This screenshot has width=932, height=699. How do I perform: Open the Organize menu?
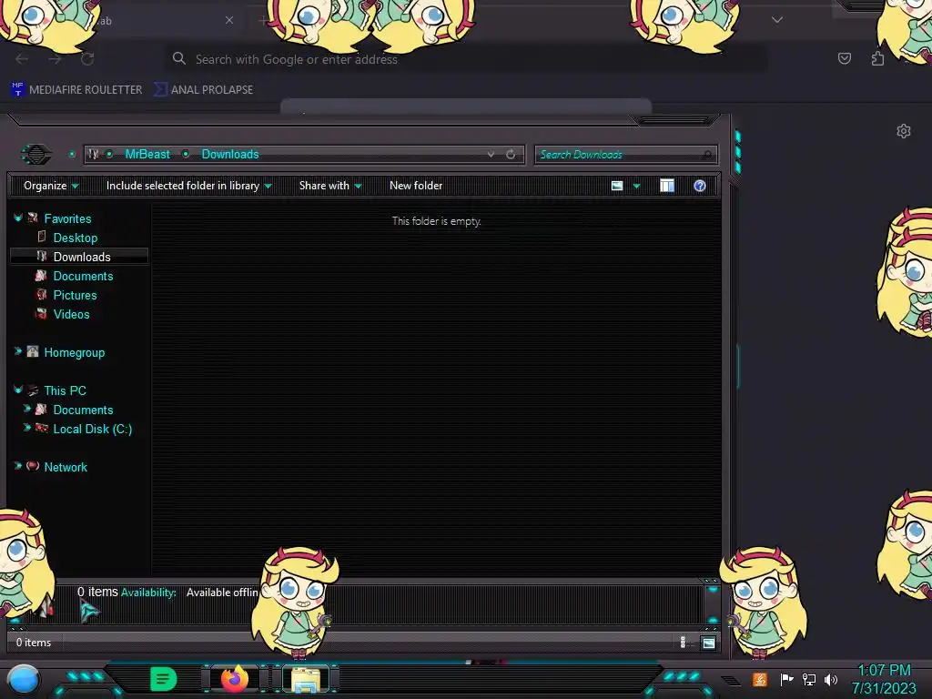51,186
